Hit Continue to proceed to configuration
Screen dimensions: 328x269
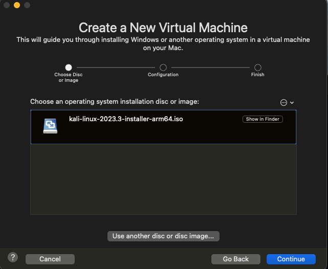pyautogui.click(x=291, y=259)
